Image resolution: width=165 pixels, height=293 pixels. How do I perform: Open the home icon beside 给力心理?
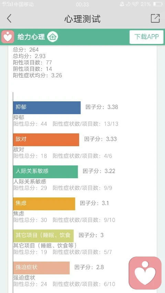tap(53, 37)
